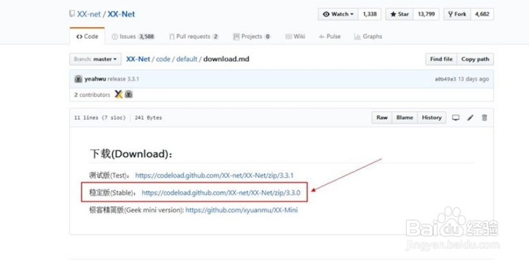
Task: Open the XX-net owner link
Action: tap(89, 14)
